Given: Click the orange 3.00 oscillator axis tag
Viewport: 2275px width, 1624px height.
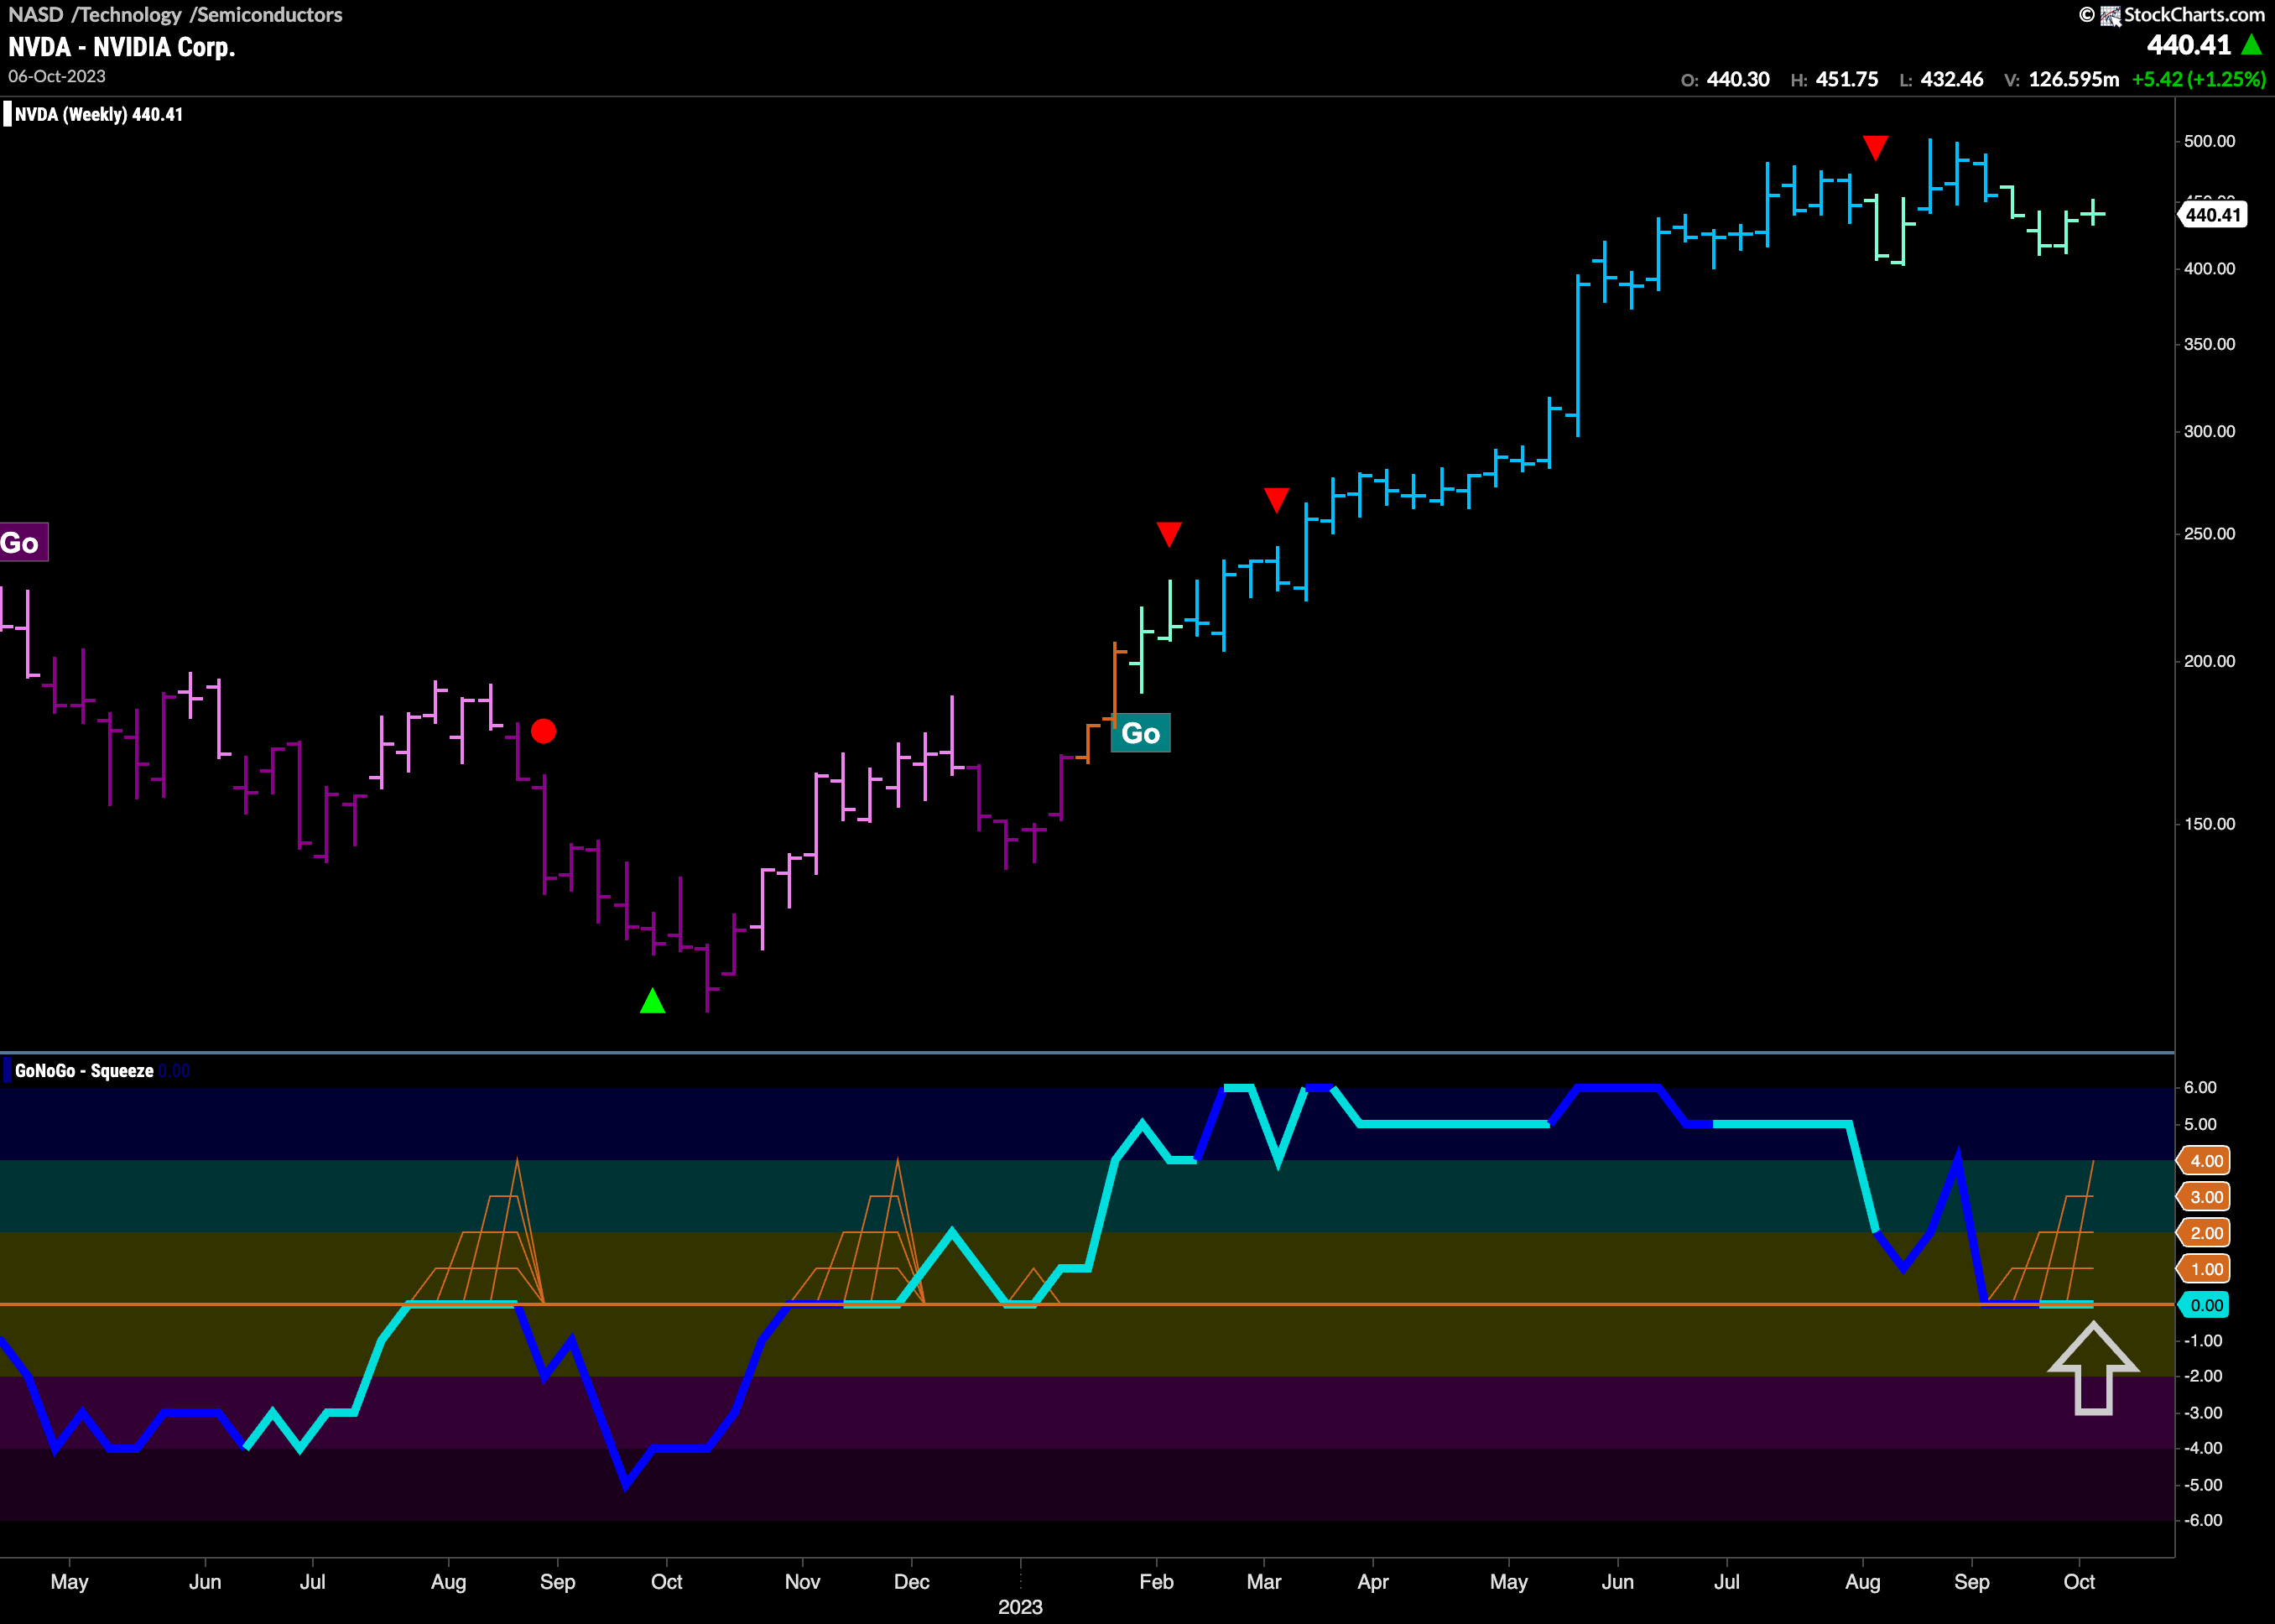Looking at the screenshot, I should click(2205, 1197).
